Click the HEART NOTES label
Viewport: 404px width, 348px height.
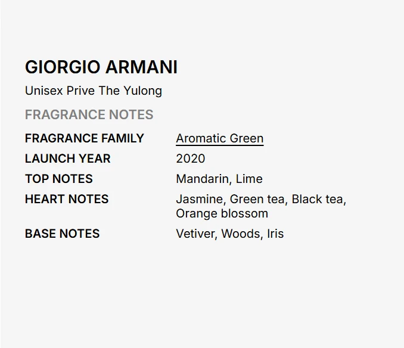pos(67,199)
